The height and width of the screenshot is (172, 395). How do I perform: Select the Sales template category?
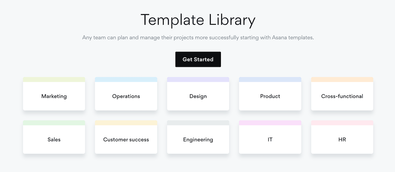[x=54, y=139]
